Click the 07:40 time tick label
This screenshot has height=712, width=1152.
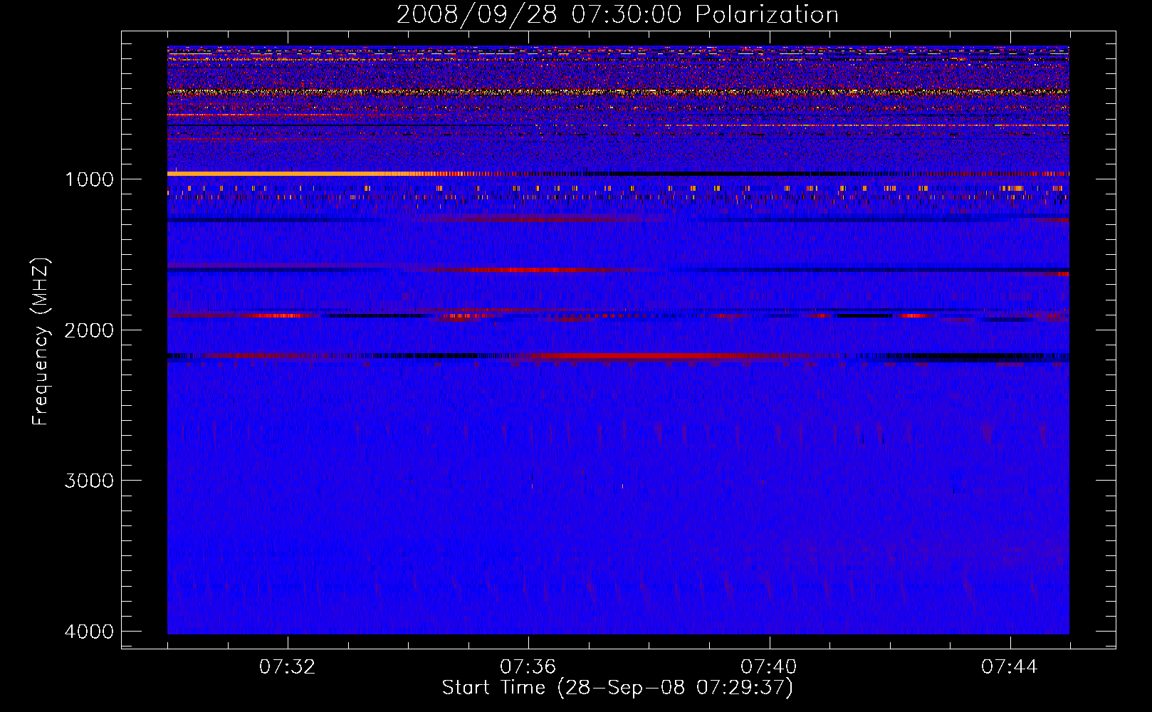[x=769, y=667]
